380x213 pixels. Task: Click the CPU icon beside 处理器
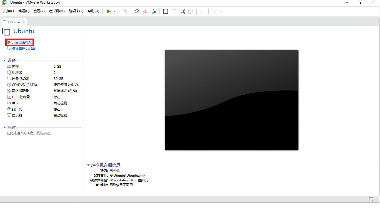9,73
